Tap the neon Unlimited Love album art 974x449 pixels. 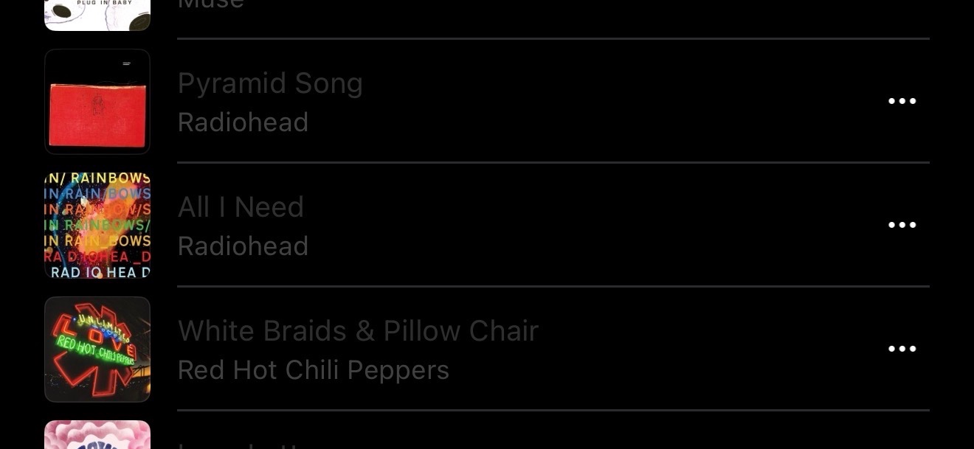(97, 349)
